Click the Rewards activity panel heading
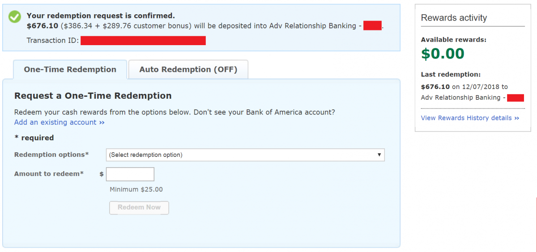Screen dimensions: 537x252 (454, 18)
